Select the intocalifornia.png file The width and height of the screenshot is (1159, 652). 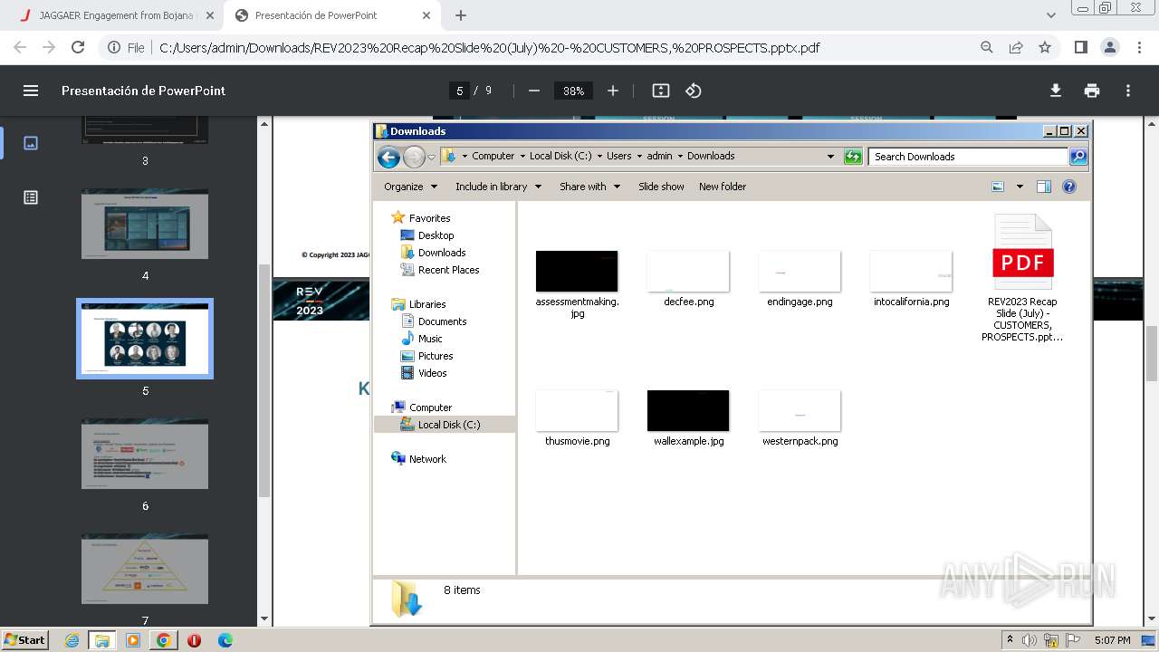[x=911, y=279]
